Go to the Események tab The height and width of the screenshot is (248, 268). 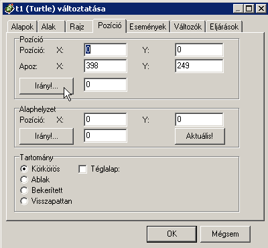[x=148, y=27]
